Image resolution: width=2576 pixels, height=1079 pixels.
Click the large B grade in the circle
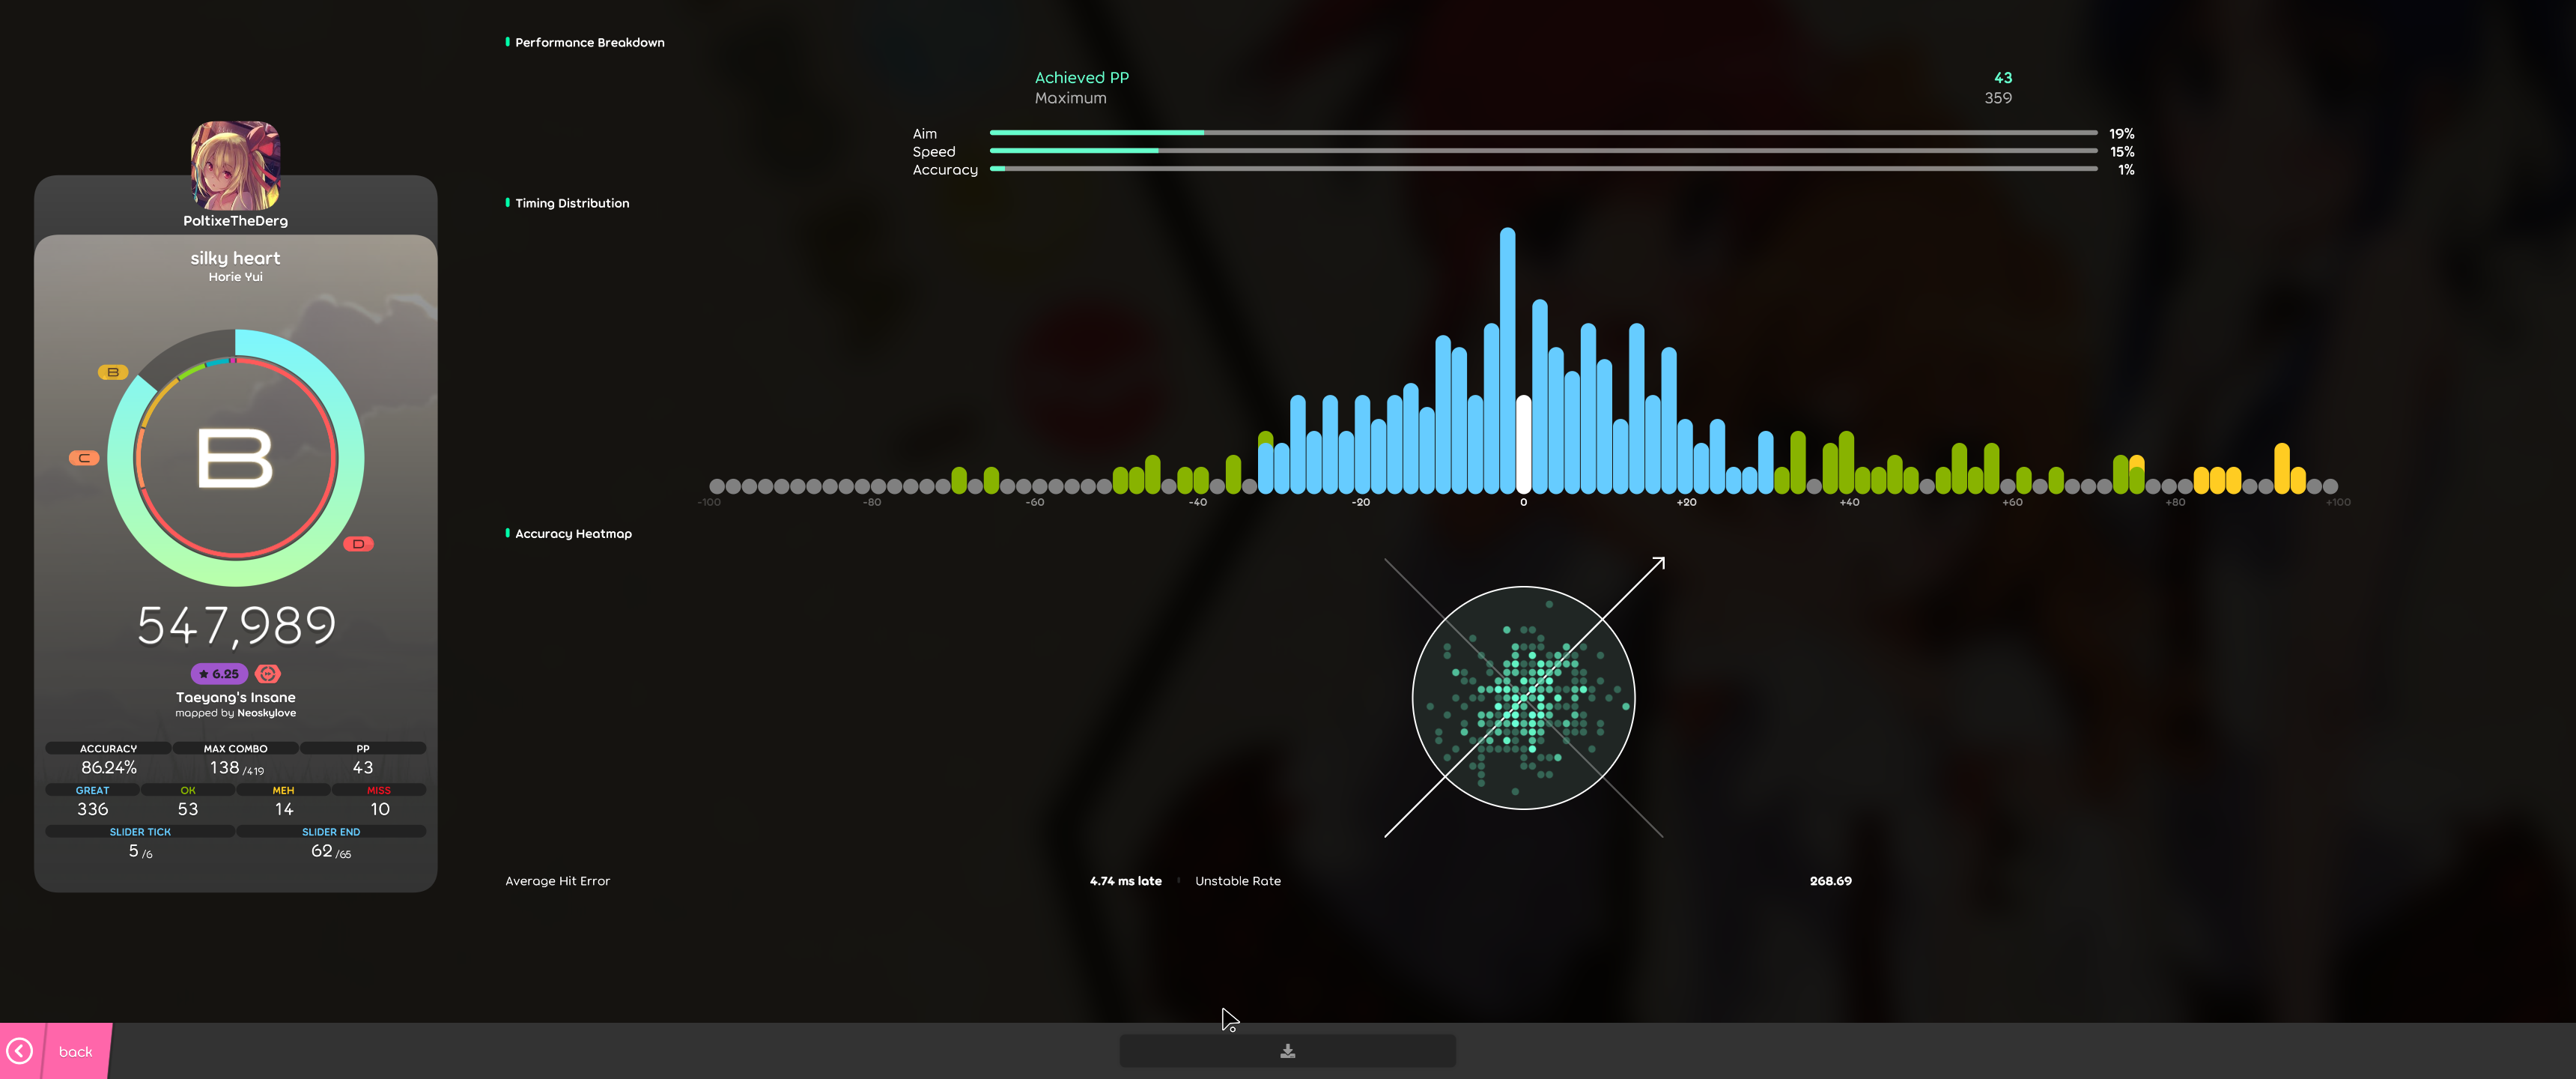(x=235, y=459)
